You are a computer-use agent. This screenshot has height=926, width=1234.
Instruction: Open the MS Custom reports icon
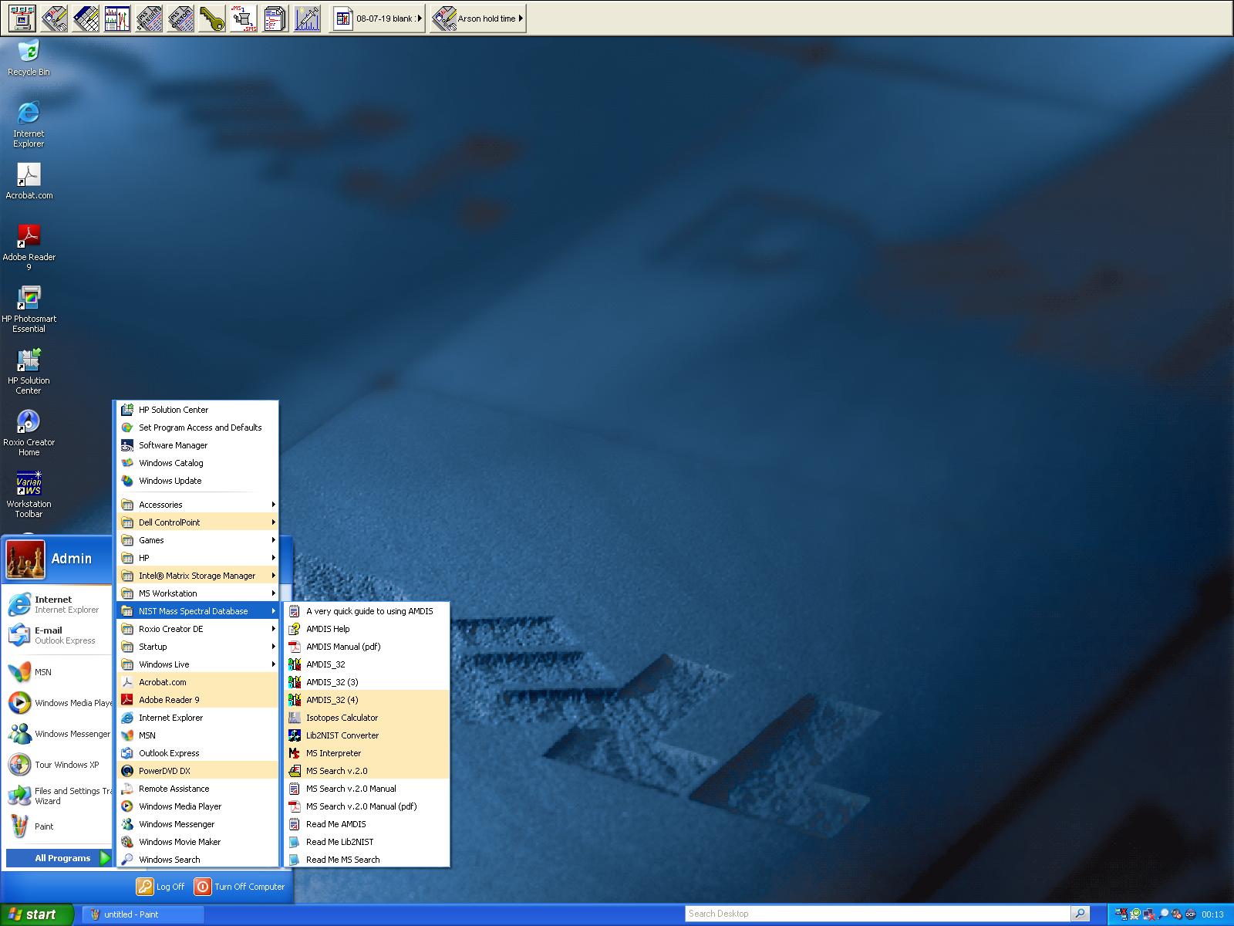pyautogui.click(x=180, y=18)
